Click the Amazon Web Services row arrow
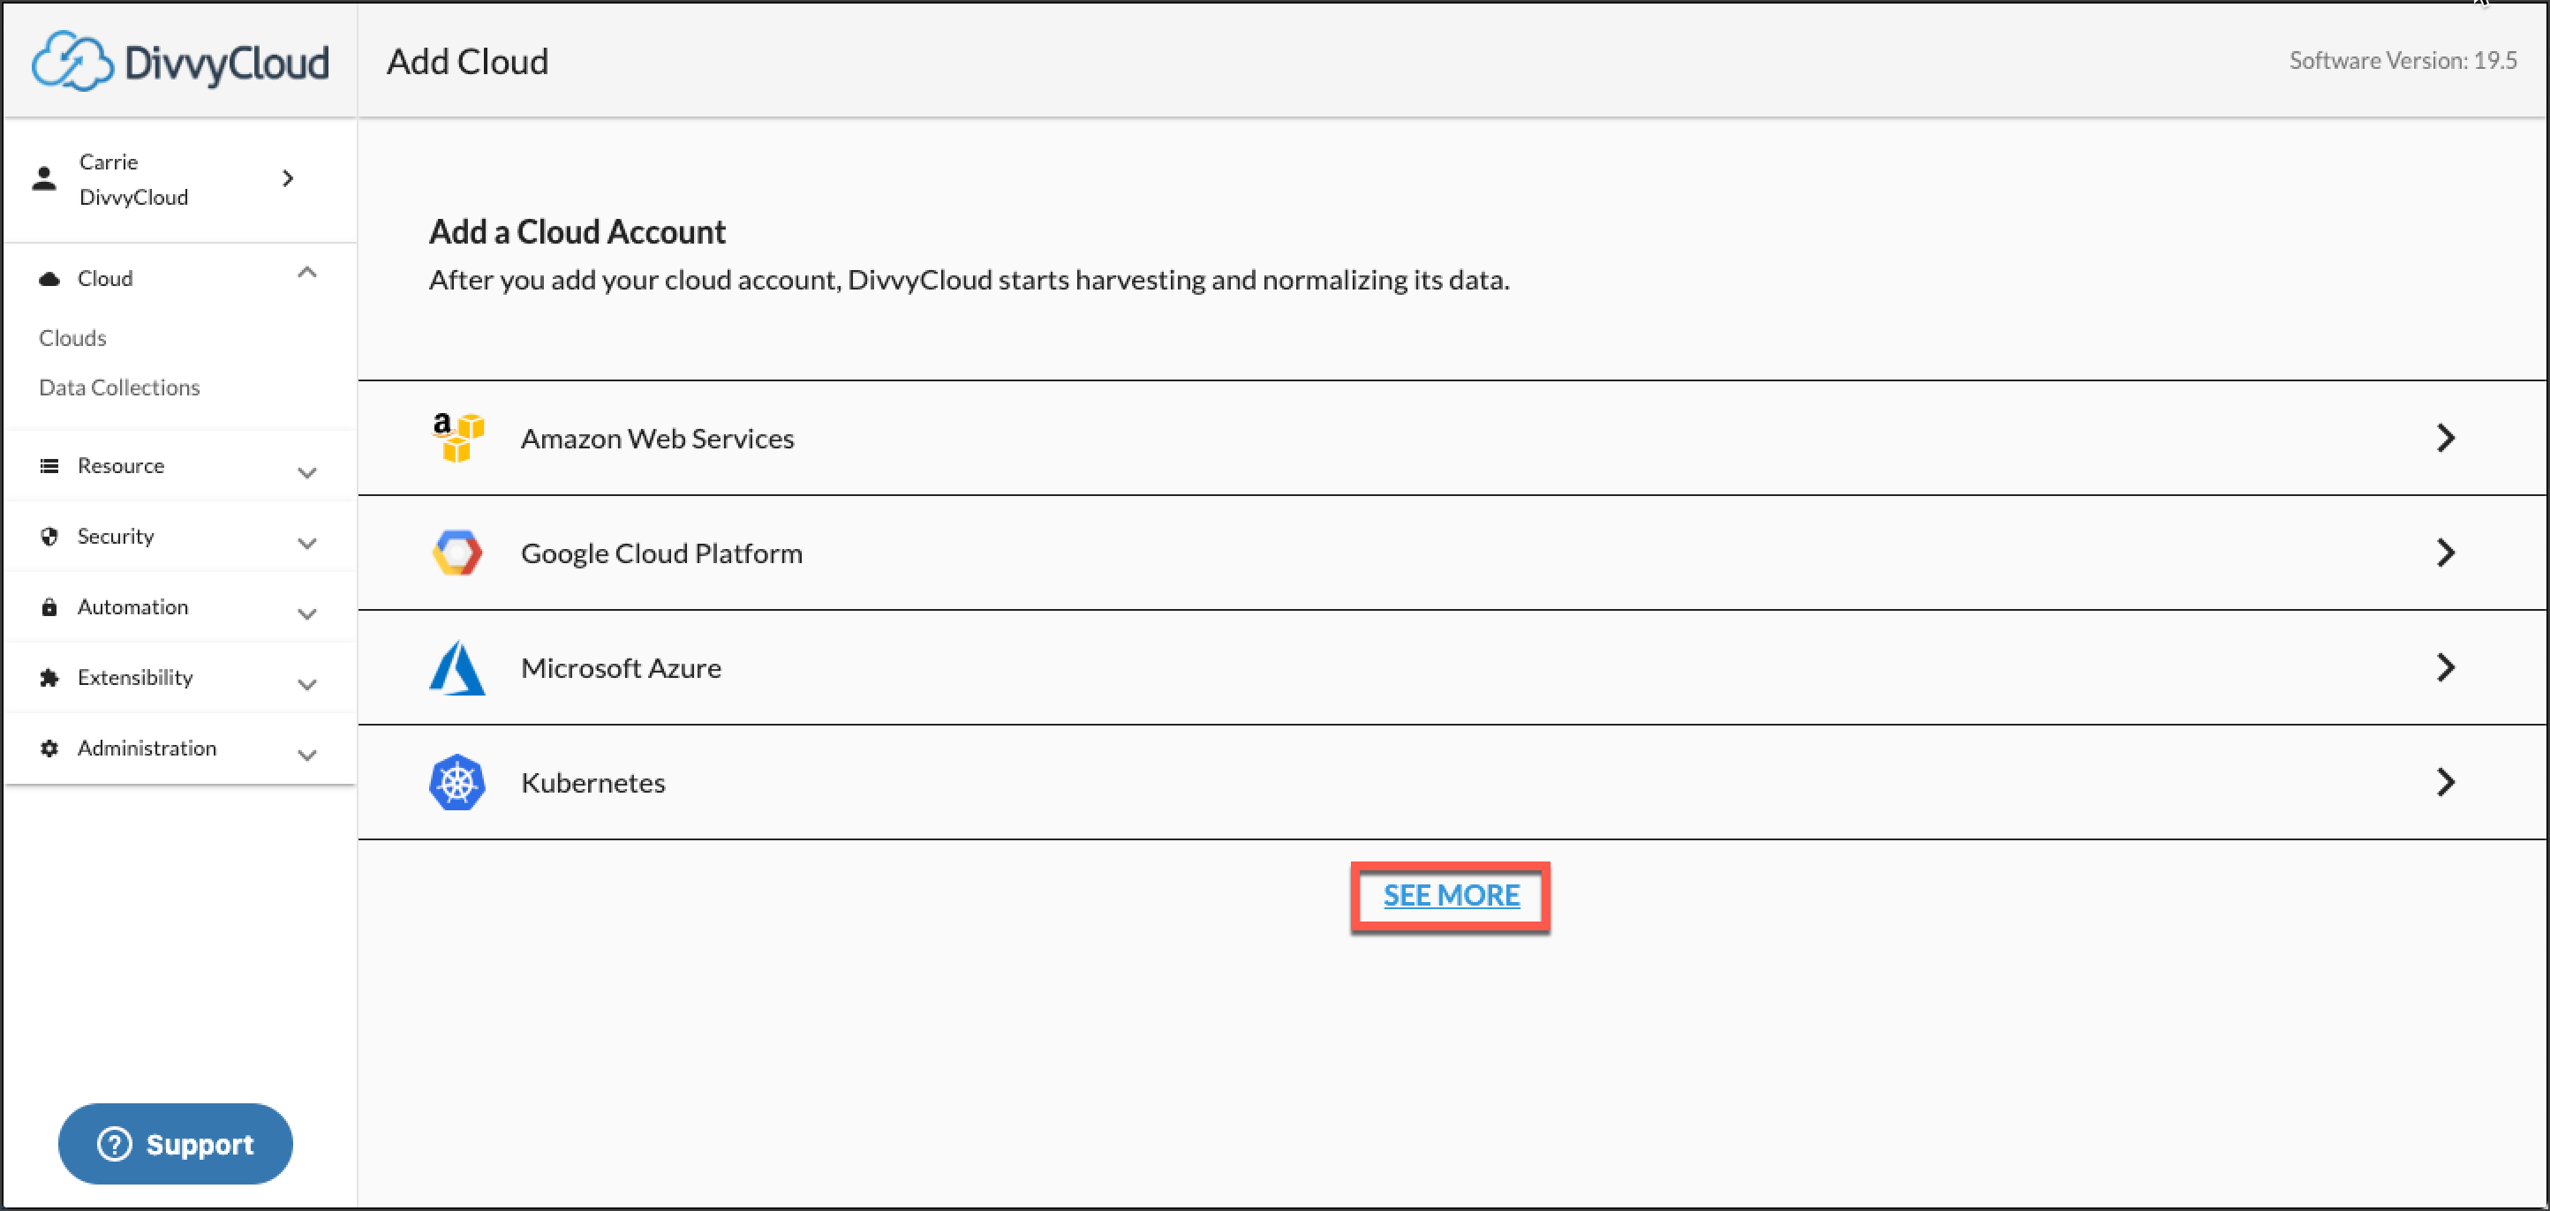This screenshot has width=2550, height=1211. [x=2445, y=437]
